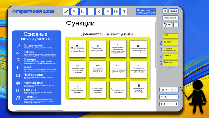Image resolution: width=209 pixels, height=118 pixels.
Task: Select the templates tool in the top toolbar
Action: (124, 11)
